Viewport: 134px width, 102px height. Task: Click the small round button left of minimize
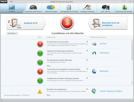[x=124, y=2]
